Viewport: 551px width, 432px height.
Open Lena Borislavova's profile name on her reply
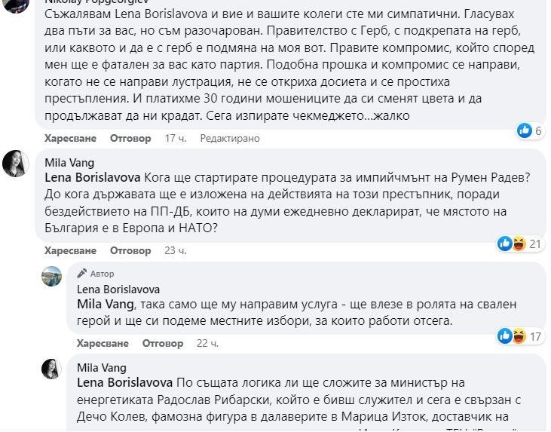118,289
